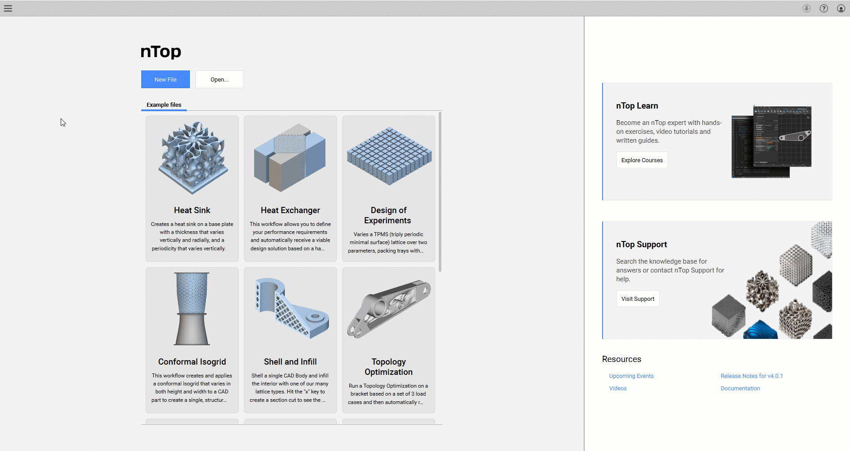Viewport: 850px width, 451px height.
Task: Click the Topology Optimization title
Action: pyautogui.click(x=389, y=367)
